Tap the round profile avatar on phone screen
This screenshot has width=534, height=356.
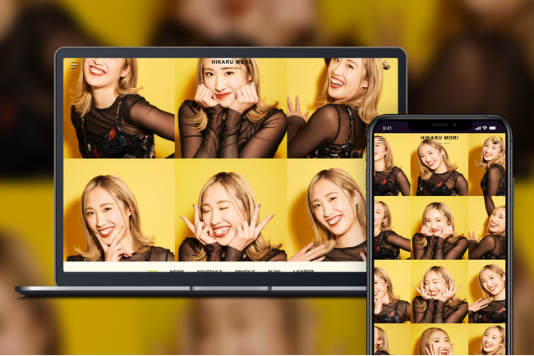coord(496,139)
